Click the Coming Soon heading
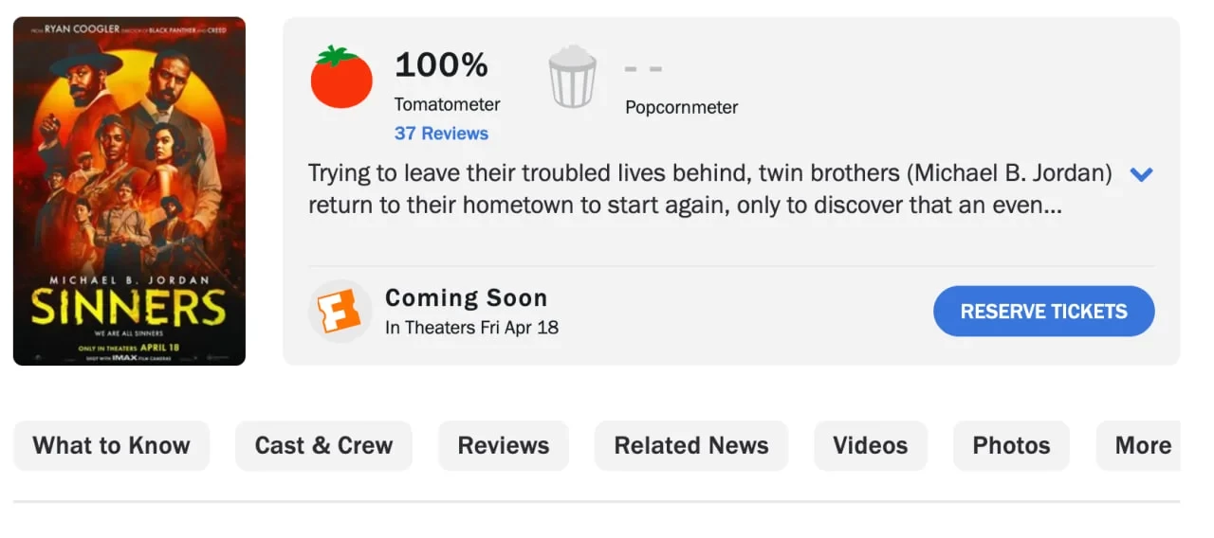The height and width of the screenshot is (538, 1214). [466, 298]
